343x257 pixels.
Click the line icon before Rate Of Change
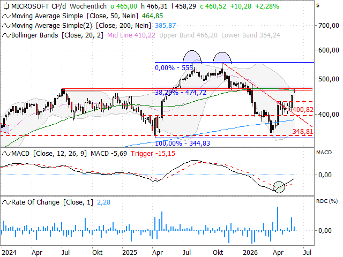[6, 202]
